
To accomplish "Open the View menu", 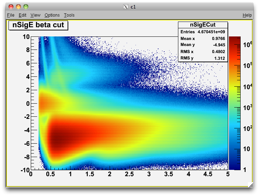I will coord(35,15).
